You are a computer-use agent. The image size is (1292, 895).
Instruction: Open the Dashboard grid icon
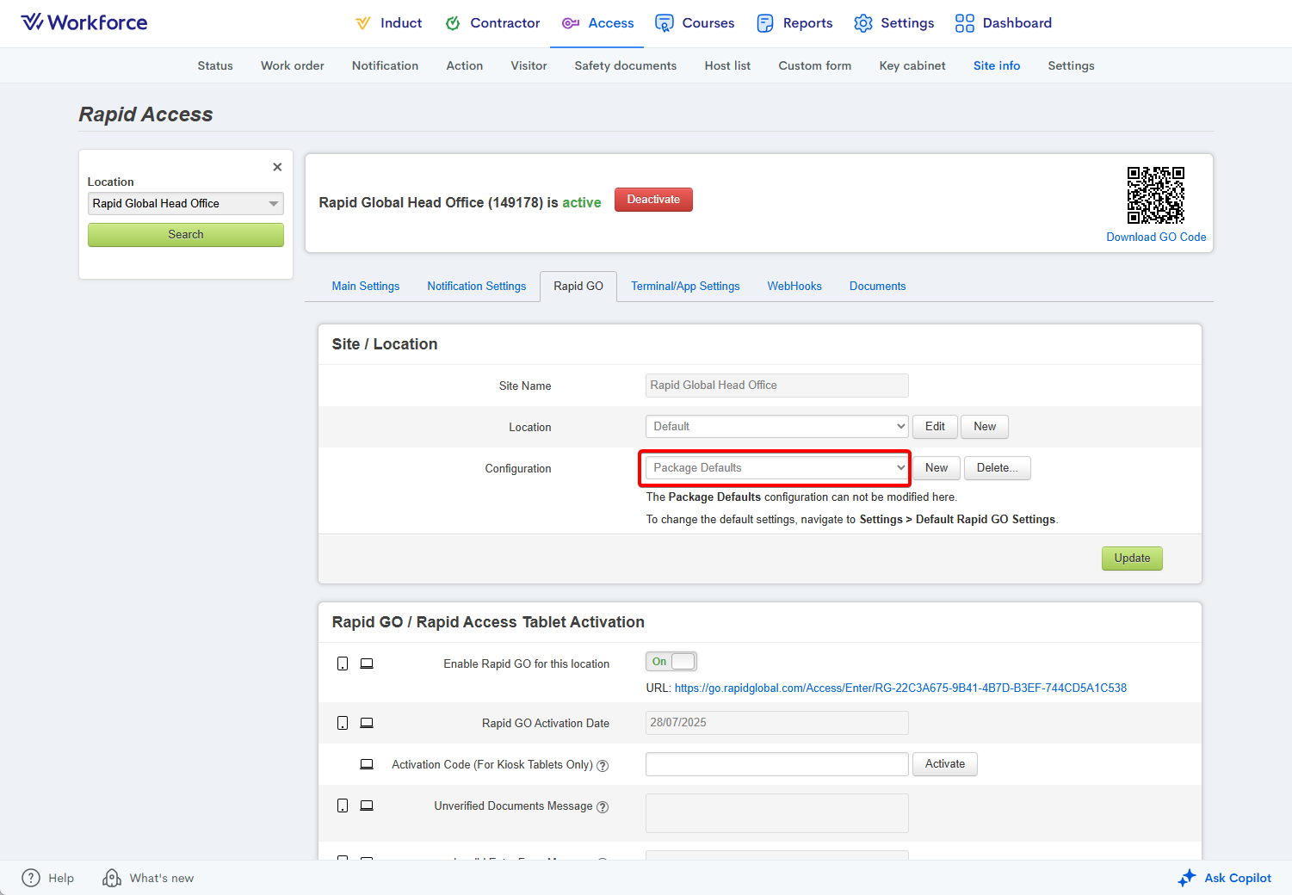point(964,23)
